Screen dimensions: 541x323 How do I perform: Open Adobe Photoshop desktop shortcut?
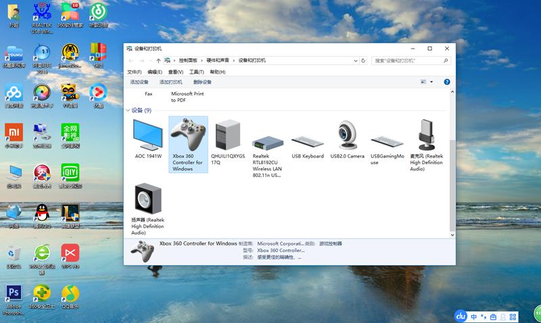click(x=13, y=298)
